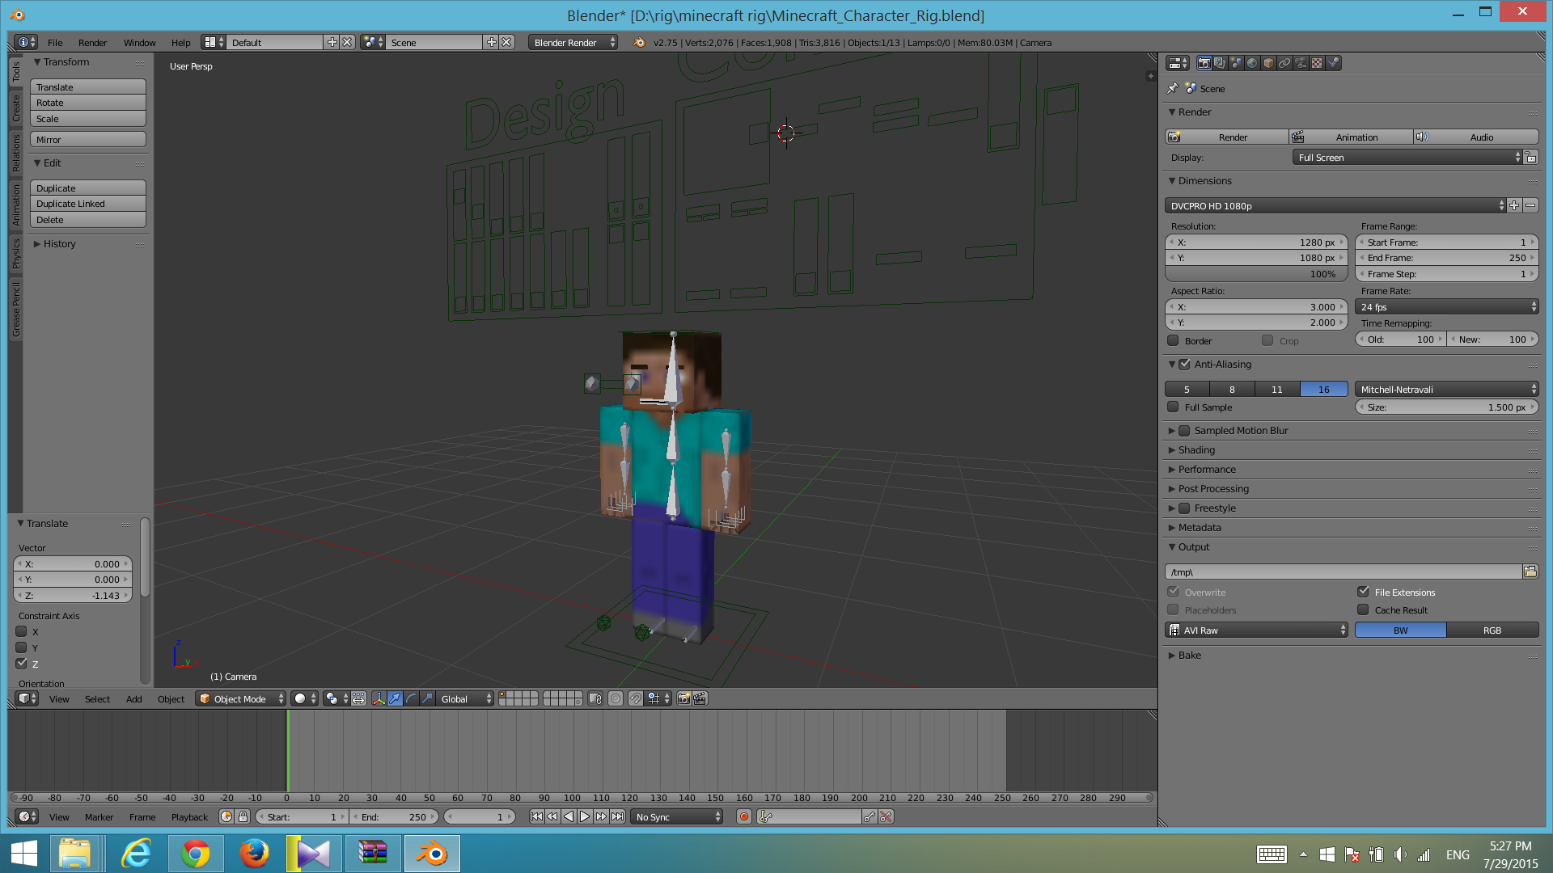Click the Translate button in Transform panel
Viewport: 1553px width, 873px height.
click(x=88, y=86)
